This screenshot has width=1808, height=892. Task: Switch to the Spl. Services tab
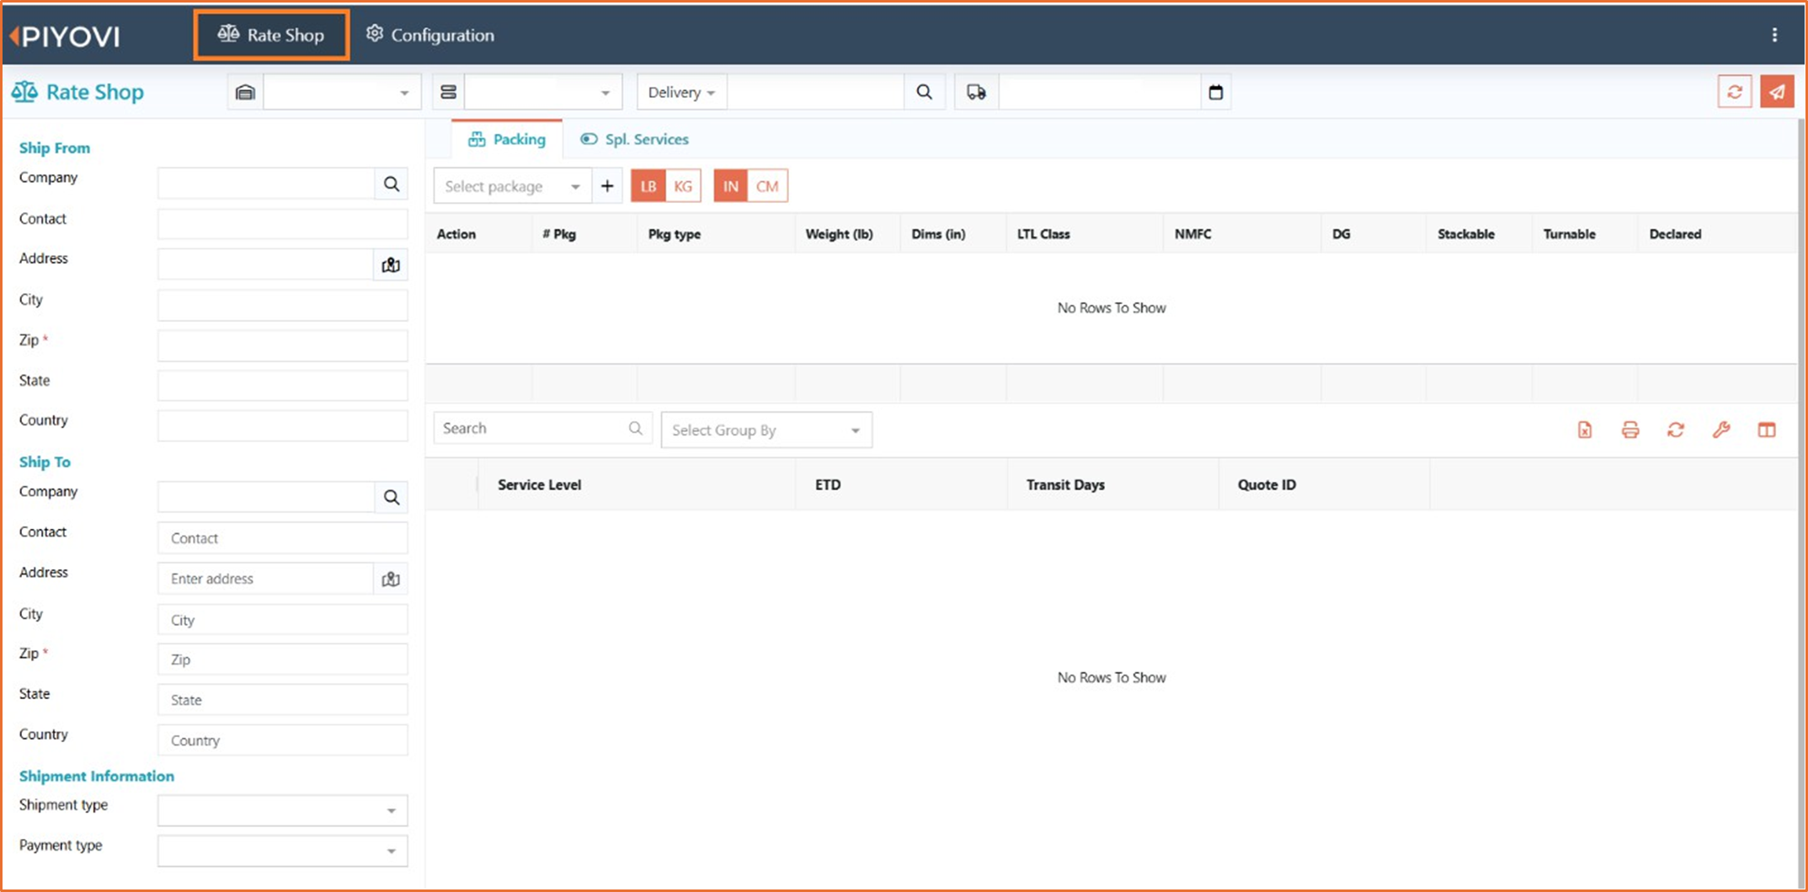[635, 139]
